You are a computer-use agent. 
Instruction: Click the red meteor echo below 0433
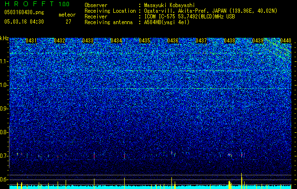point(94,156)
